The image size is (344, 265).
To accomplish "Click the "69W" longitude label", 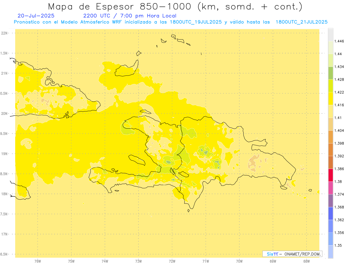I will point(273,261).
